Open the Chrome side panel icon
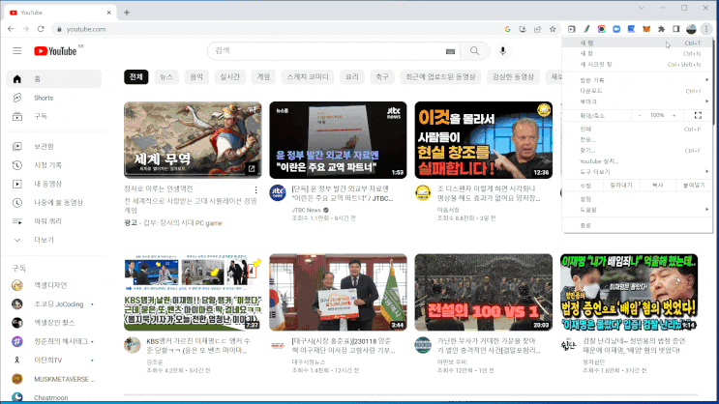 [x=675, y=29]
